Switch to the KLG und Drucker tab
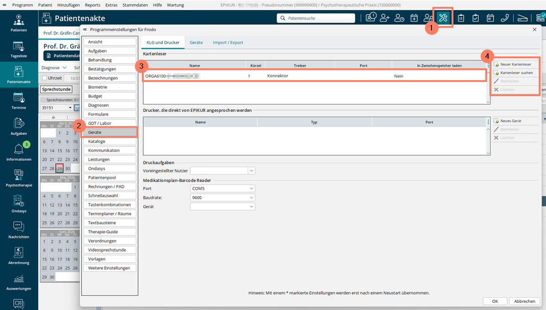 [x=163, y=42]
